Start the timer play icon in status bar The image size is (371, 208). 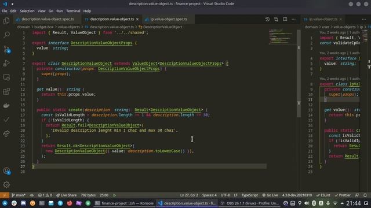115,195
